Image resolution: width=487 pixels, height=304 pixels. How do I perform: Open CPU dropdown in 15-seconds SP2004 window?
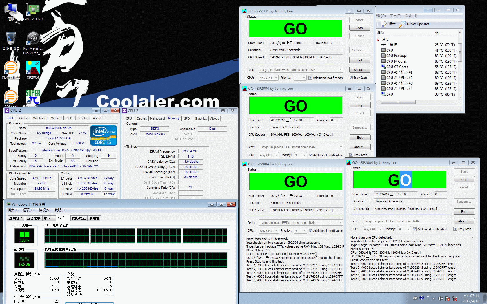[269, 230]
